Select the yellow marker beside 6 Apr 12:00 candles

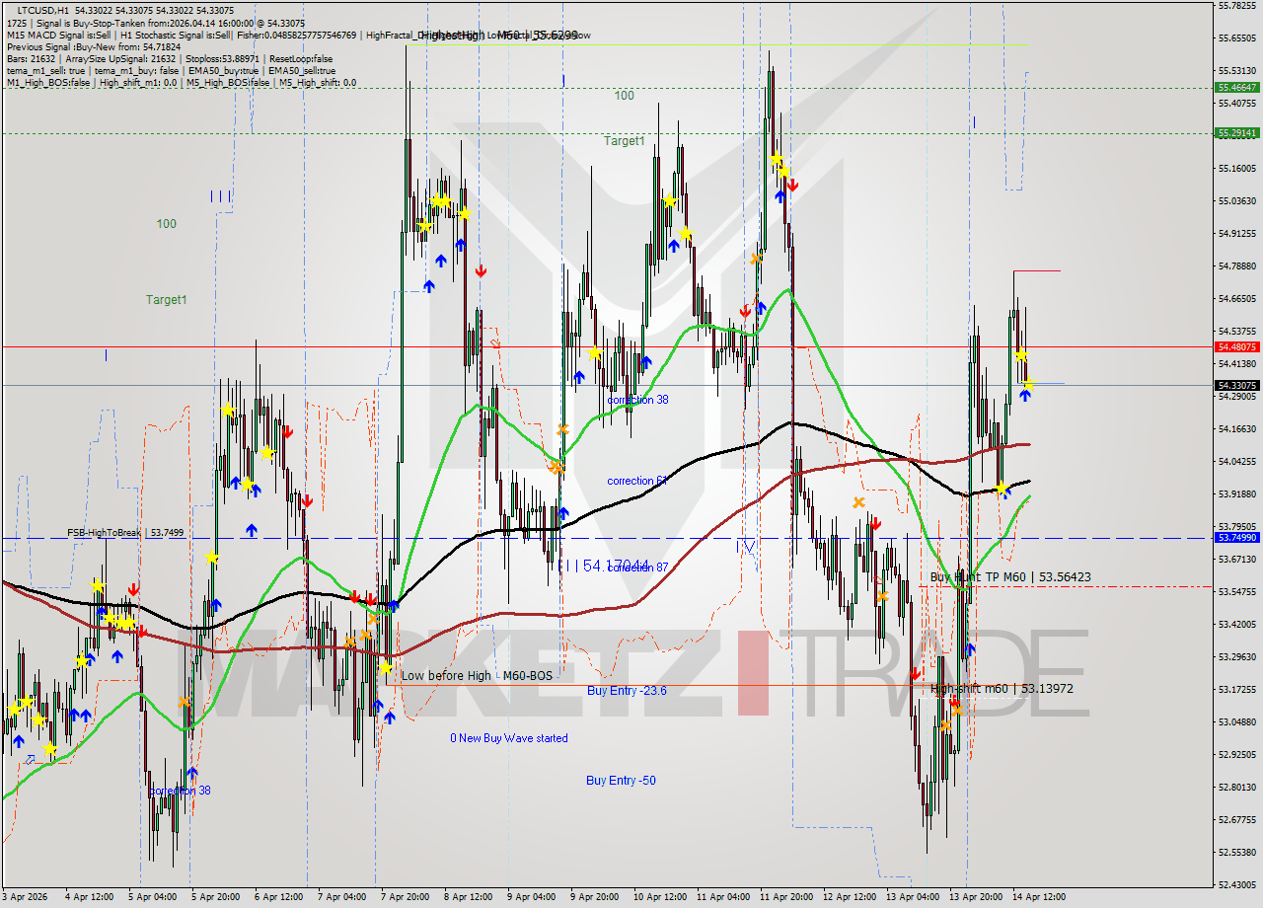(267, 452)
